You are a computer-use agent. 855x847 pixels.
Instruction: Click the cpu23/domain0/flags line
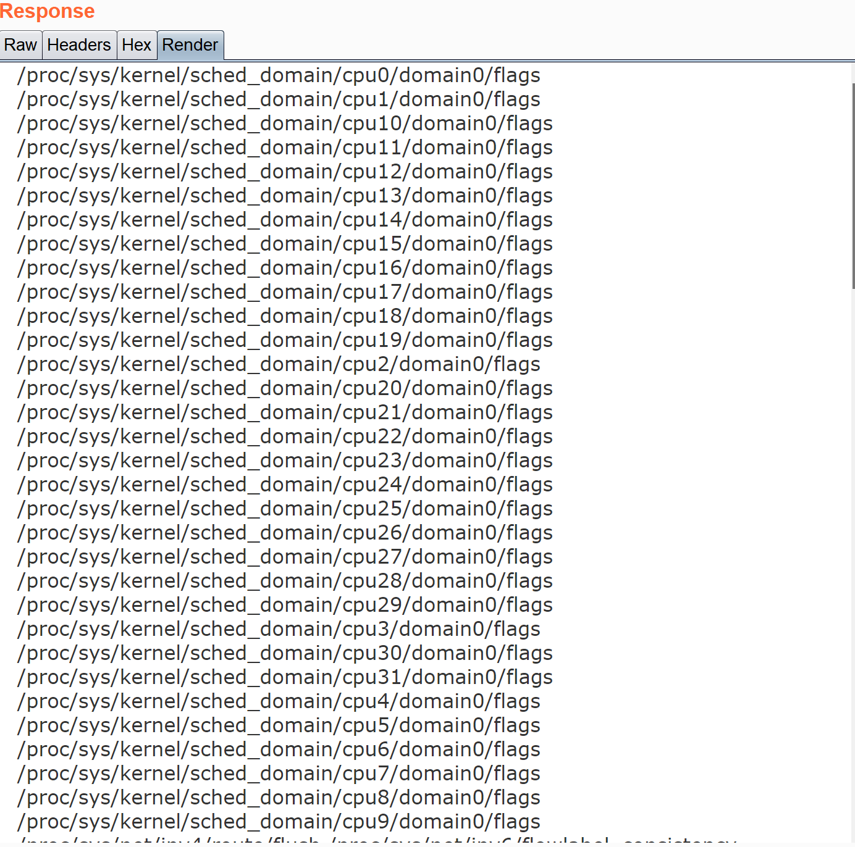[285, 461]
